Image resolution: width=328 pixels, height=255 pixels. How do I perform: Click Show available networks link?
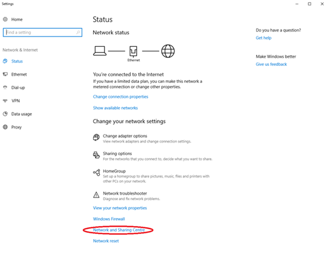point(116,108)
